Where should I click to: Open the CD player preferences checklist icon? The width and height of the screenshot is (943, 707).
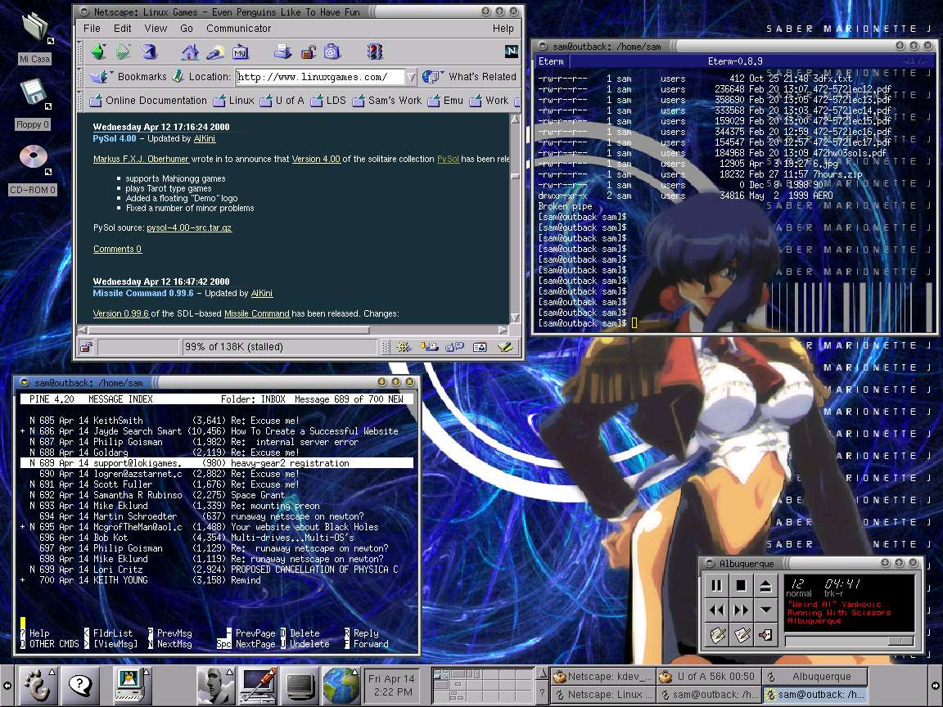click(741, 635)
